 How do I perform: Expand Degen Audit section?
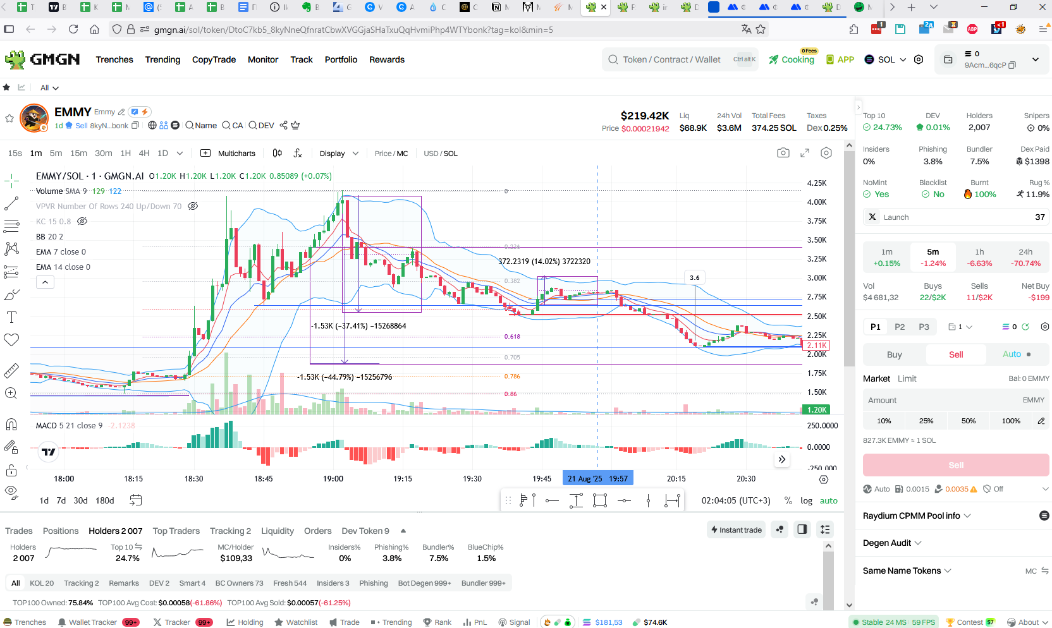pos(892,543)
